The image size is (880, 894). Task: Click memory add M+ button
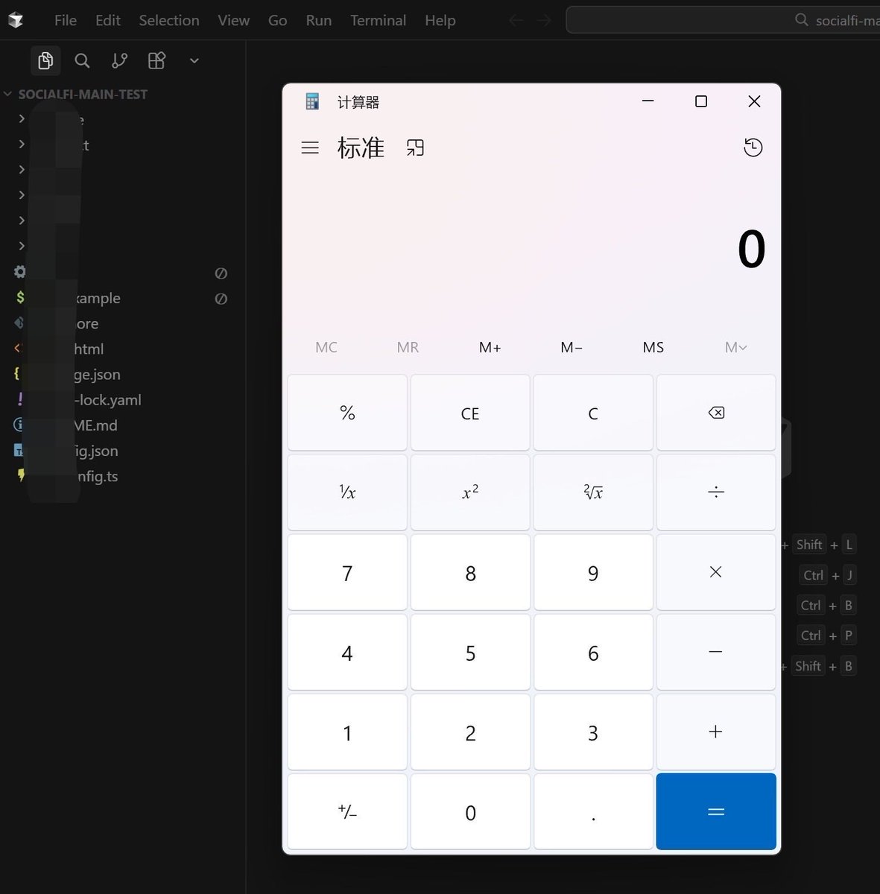click(x=490, y=347)
